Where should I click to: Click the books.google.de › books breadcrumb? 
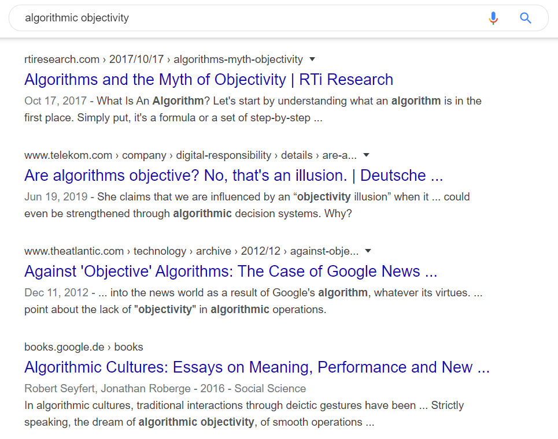pos(84,347)
